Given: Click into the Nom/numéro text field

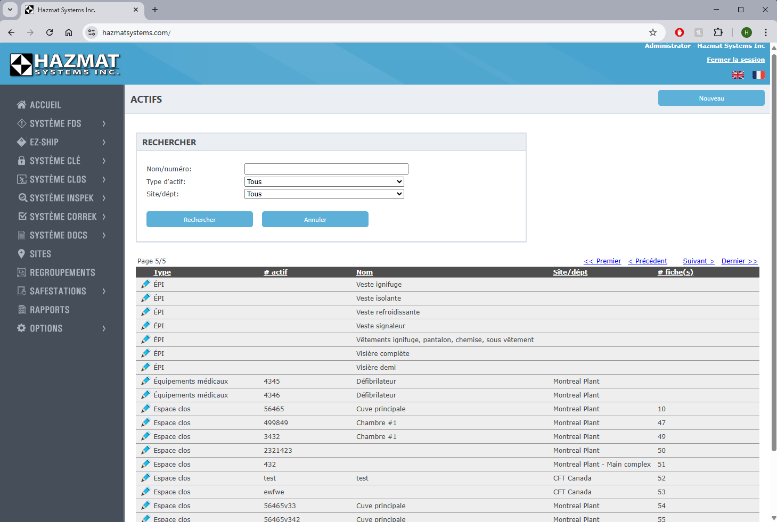Looking at the screenshot, I should point(326,169).
